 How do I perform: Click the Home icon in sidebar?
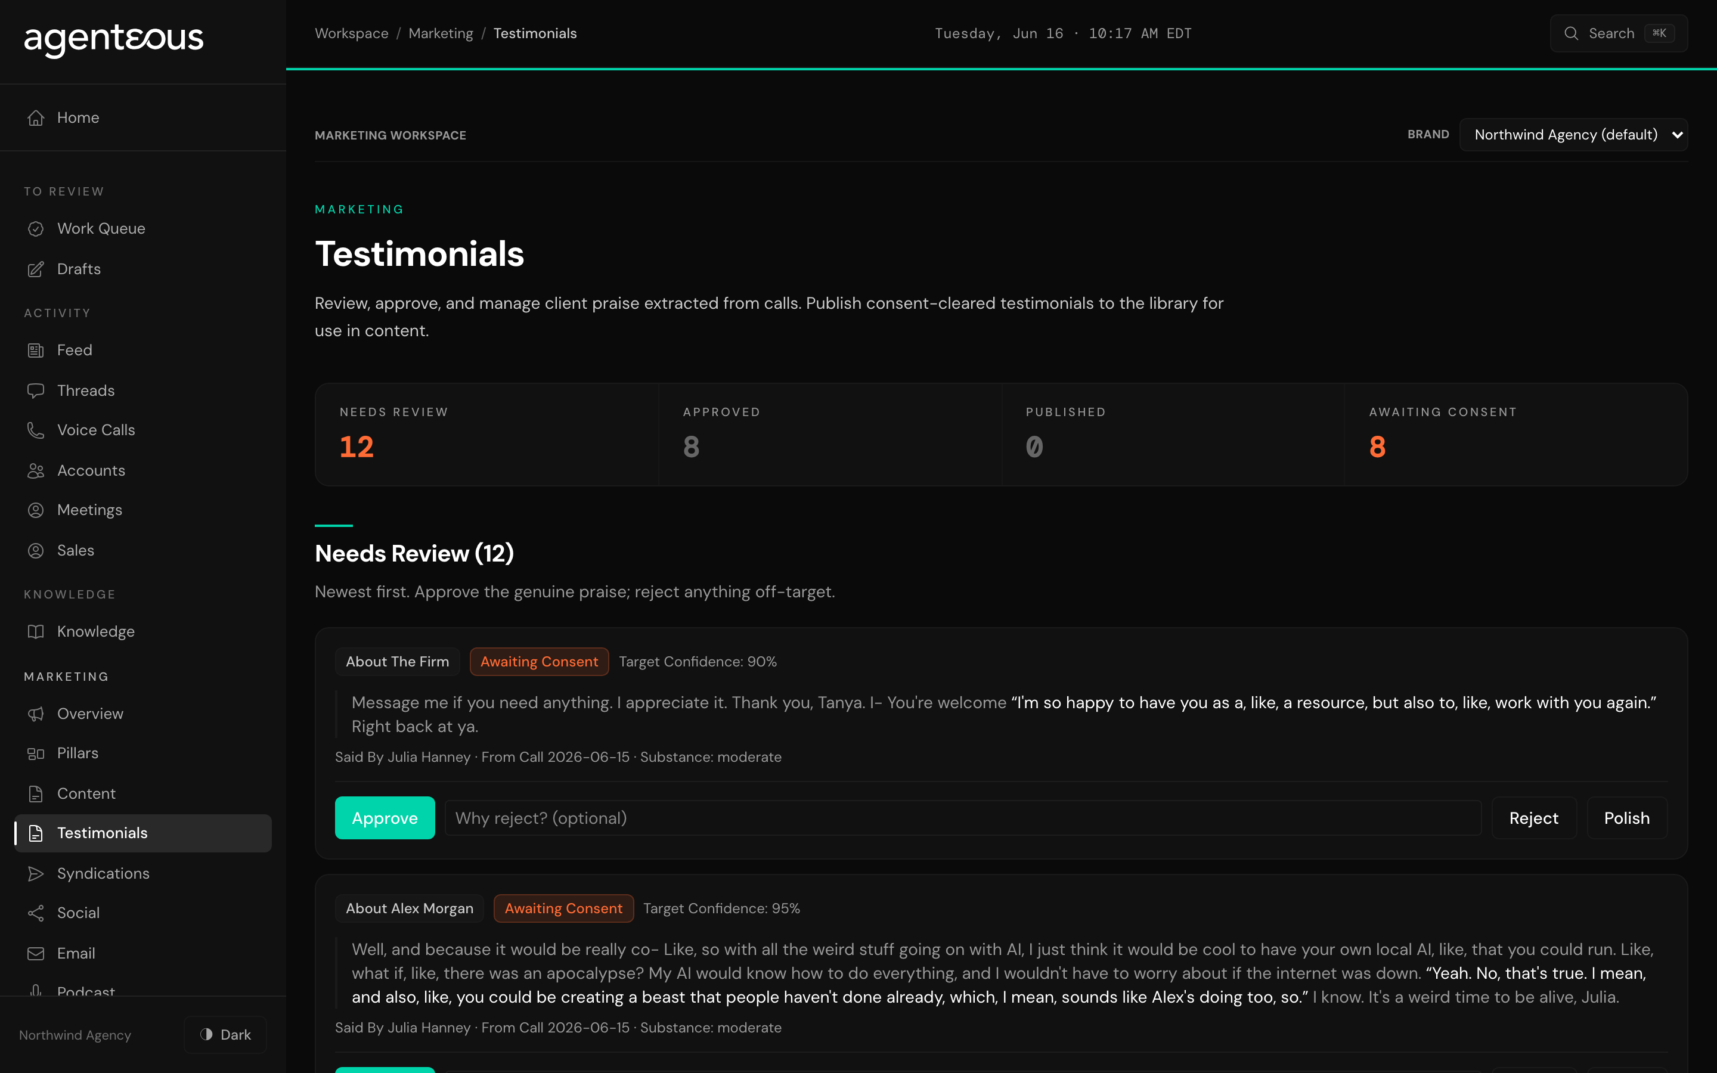[36, 118]
